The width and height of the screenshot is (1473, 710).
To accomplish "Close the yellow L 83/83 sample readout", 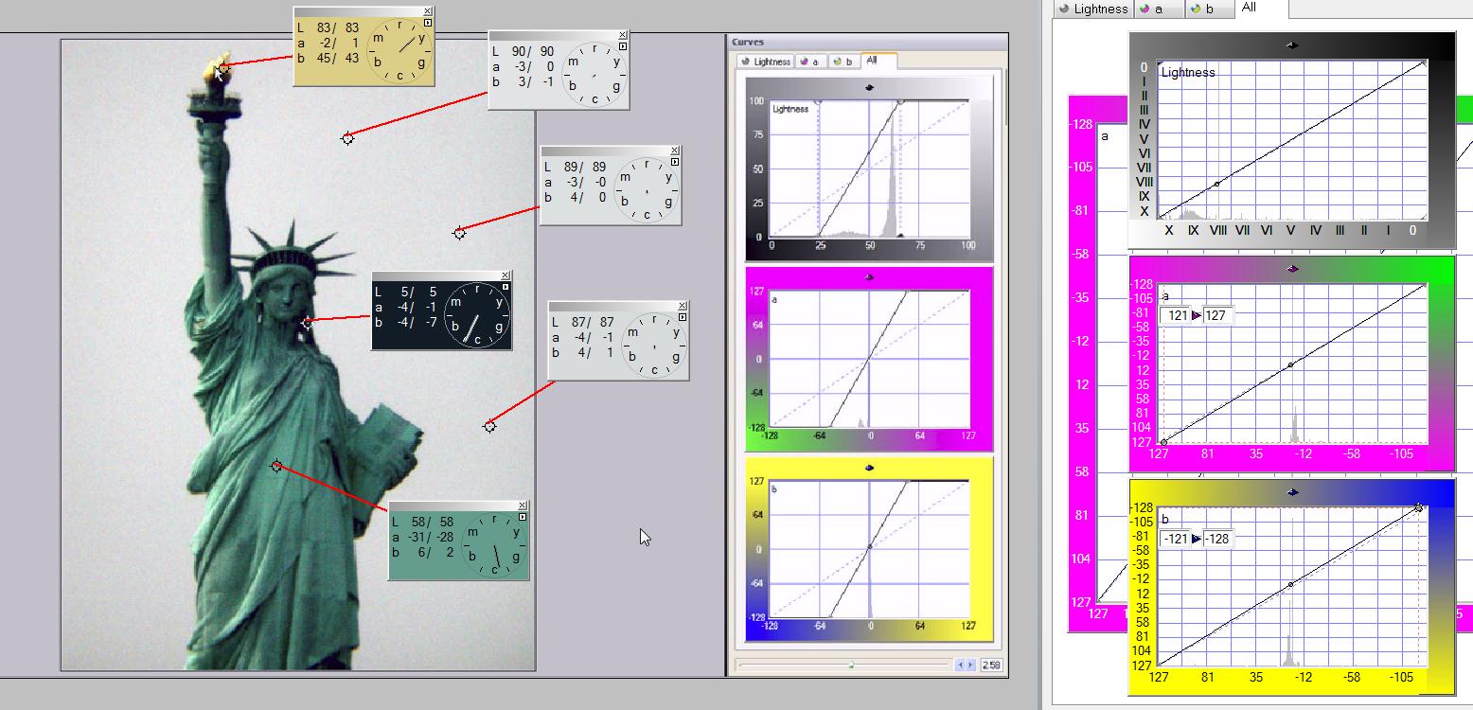I will tap(428, 11).
